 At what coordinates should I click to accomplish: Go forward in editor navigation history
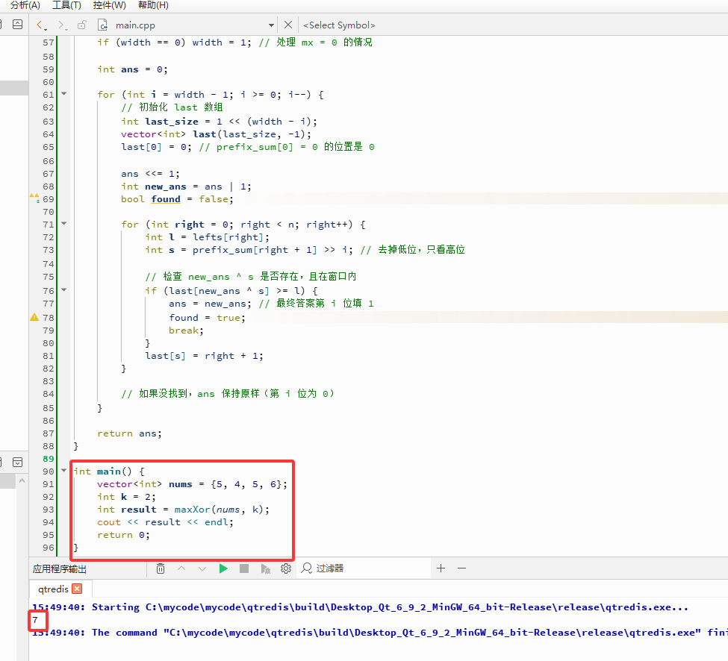tap(62, 25)
